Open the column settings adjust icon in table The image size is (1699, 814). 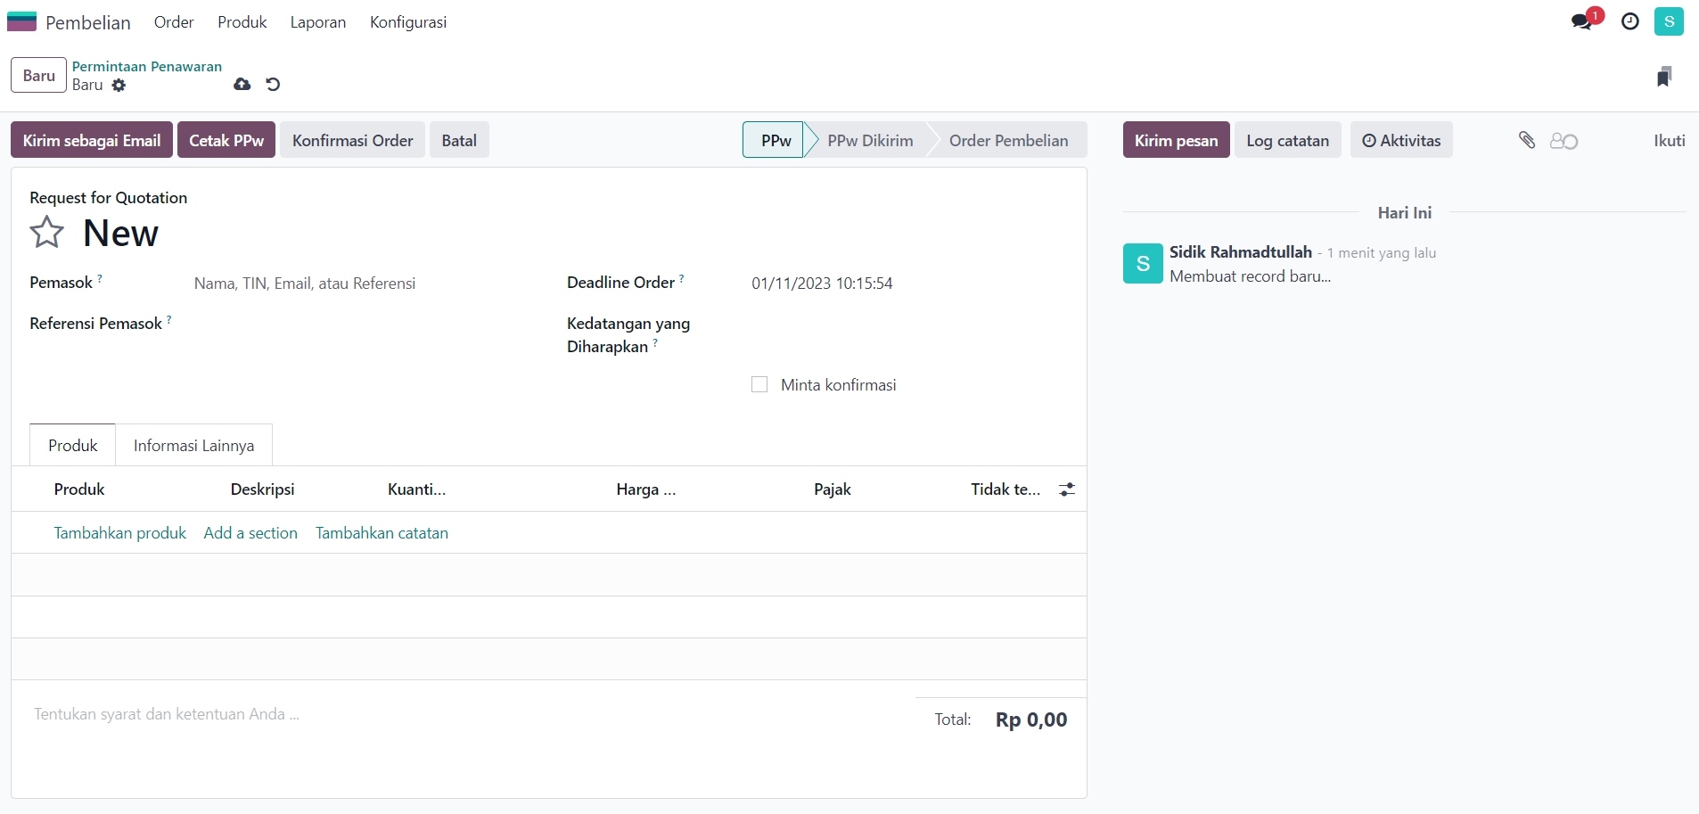click(1066, 489)
